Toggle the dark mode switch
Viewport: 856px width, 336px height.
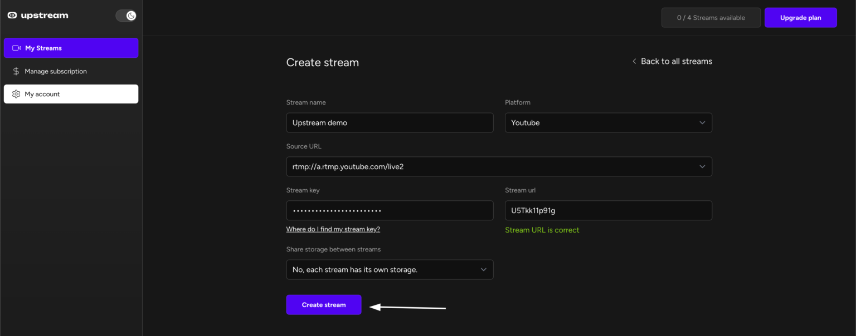(127, 15)
